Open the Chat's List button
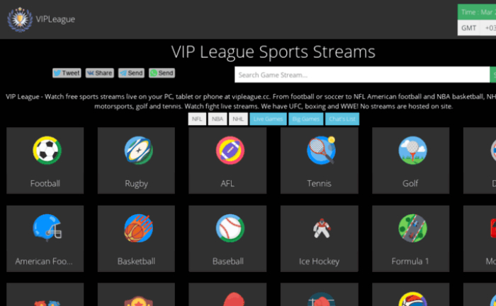Image resolution: width=496 pixels, height=306 pixels. tap(342, 119)
